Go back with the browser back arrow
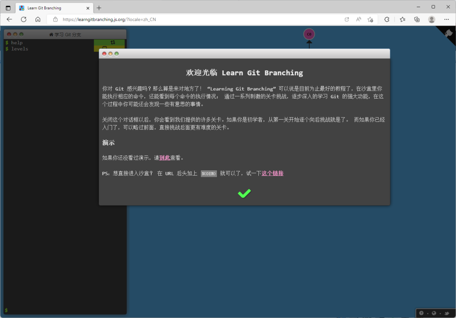Viewport: 456px width, 318px height. pos(9,19)
